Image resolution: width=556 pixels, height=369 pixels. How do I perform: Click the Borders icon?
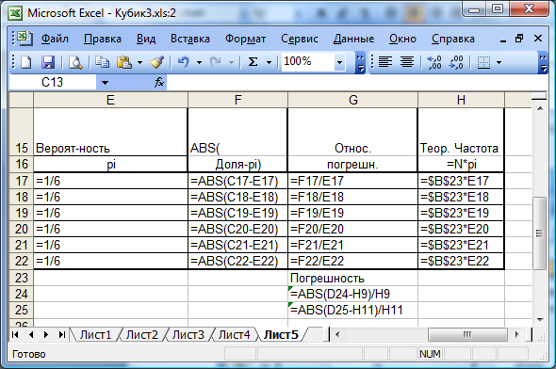(483, 62)
